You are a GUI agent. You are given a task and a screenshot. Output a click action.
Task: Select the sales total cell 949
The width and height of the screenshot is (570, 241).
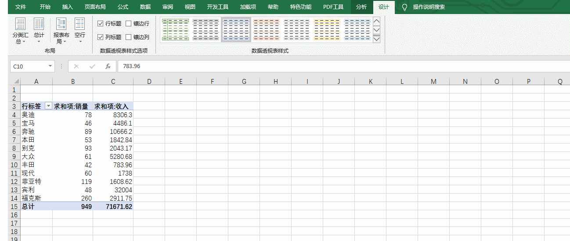[x=72, y=206]
